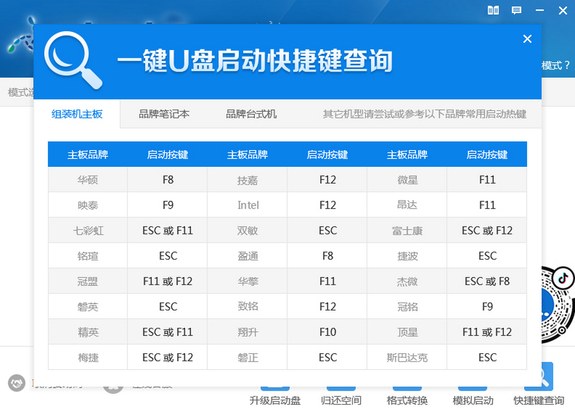
Task: Switch to the 品牌台式机 tab
Action: coord(251,114)
